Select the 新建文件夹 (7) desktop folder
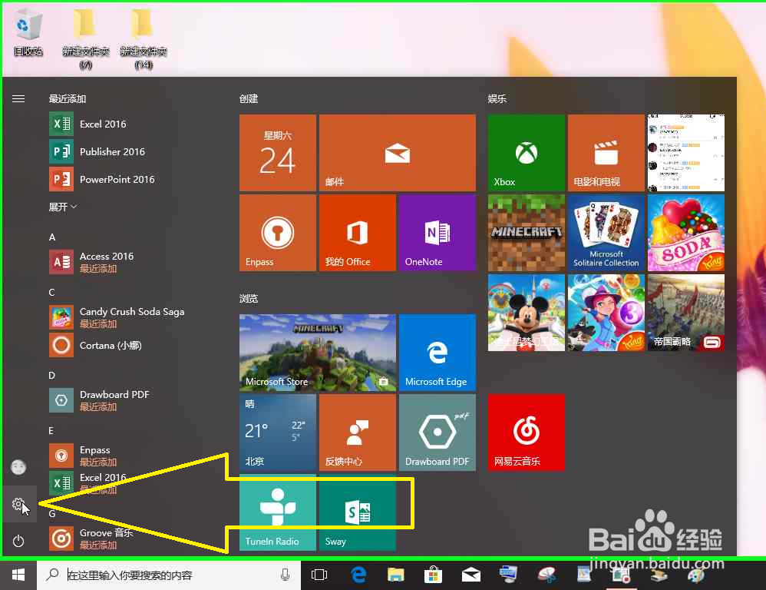 (x=85, y=38)
